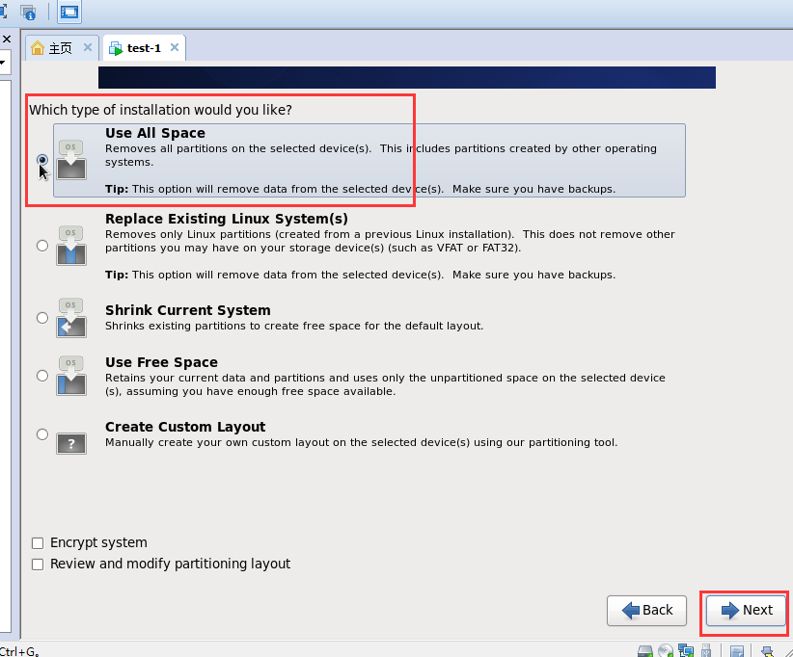Image resolution: width=793 pixels, height=657 pixels.
Task: Select the Create Custom Layout radio button
Action: pyautogui.click(x=42, y=434)
